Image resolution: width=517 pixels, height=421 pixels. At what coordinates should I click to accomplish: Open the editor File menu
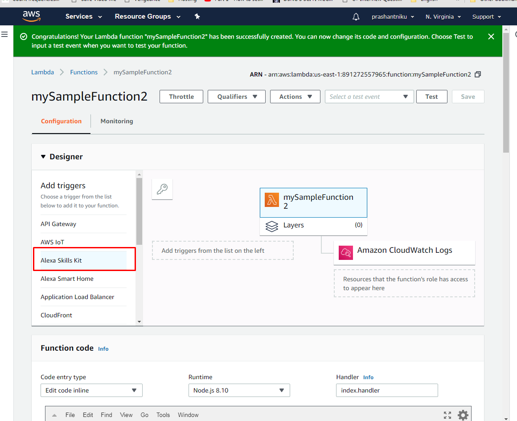70,415
